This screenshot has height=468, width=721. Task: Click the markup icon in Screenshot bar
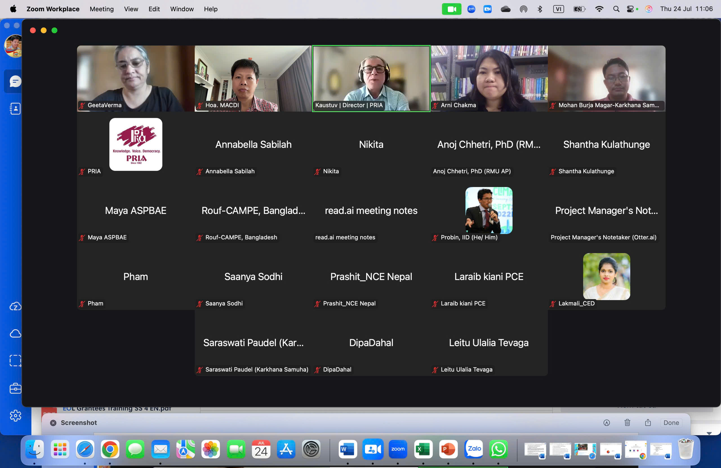(x=606, y=423)
